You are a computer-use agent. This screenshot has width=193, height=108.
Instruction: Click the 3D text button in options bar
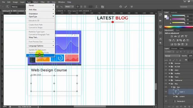pyautogui.click(x=131, y=7)
